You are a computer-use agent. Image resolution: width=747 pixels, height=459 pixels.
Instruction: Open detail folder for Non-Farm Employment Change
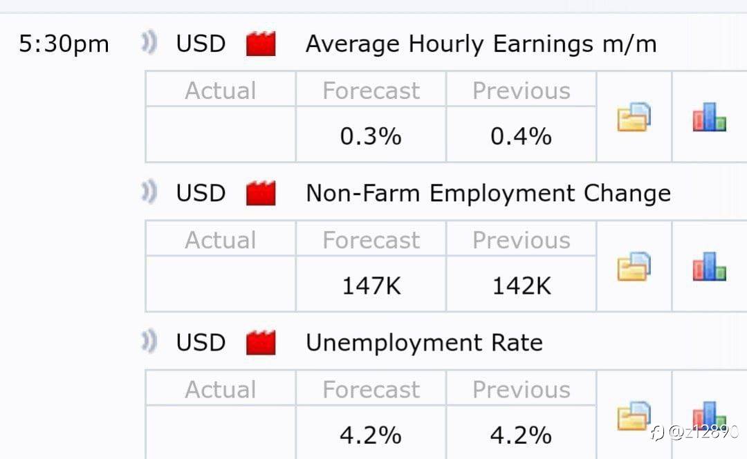point(634,267)
